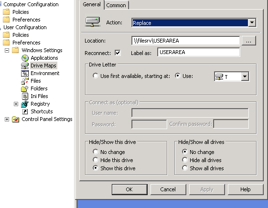Choose Show this drive option
The width and height of the screenshot is (268, 208).
(96, 168)
